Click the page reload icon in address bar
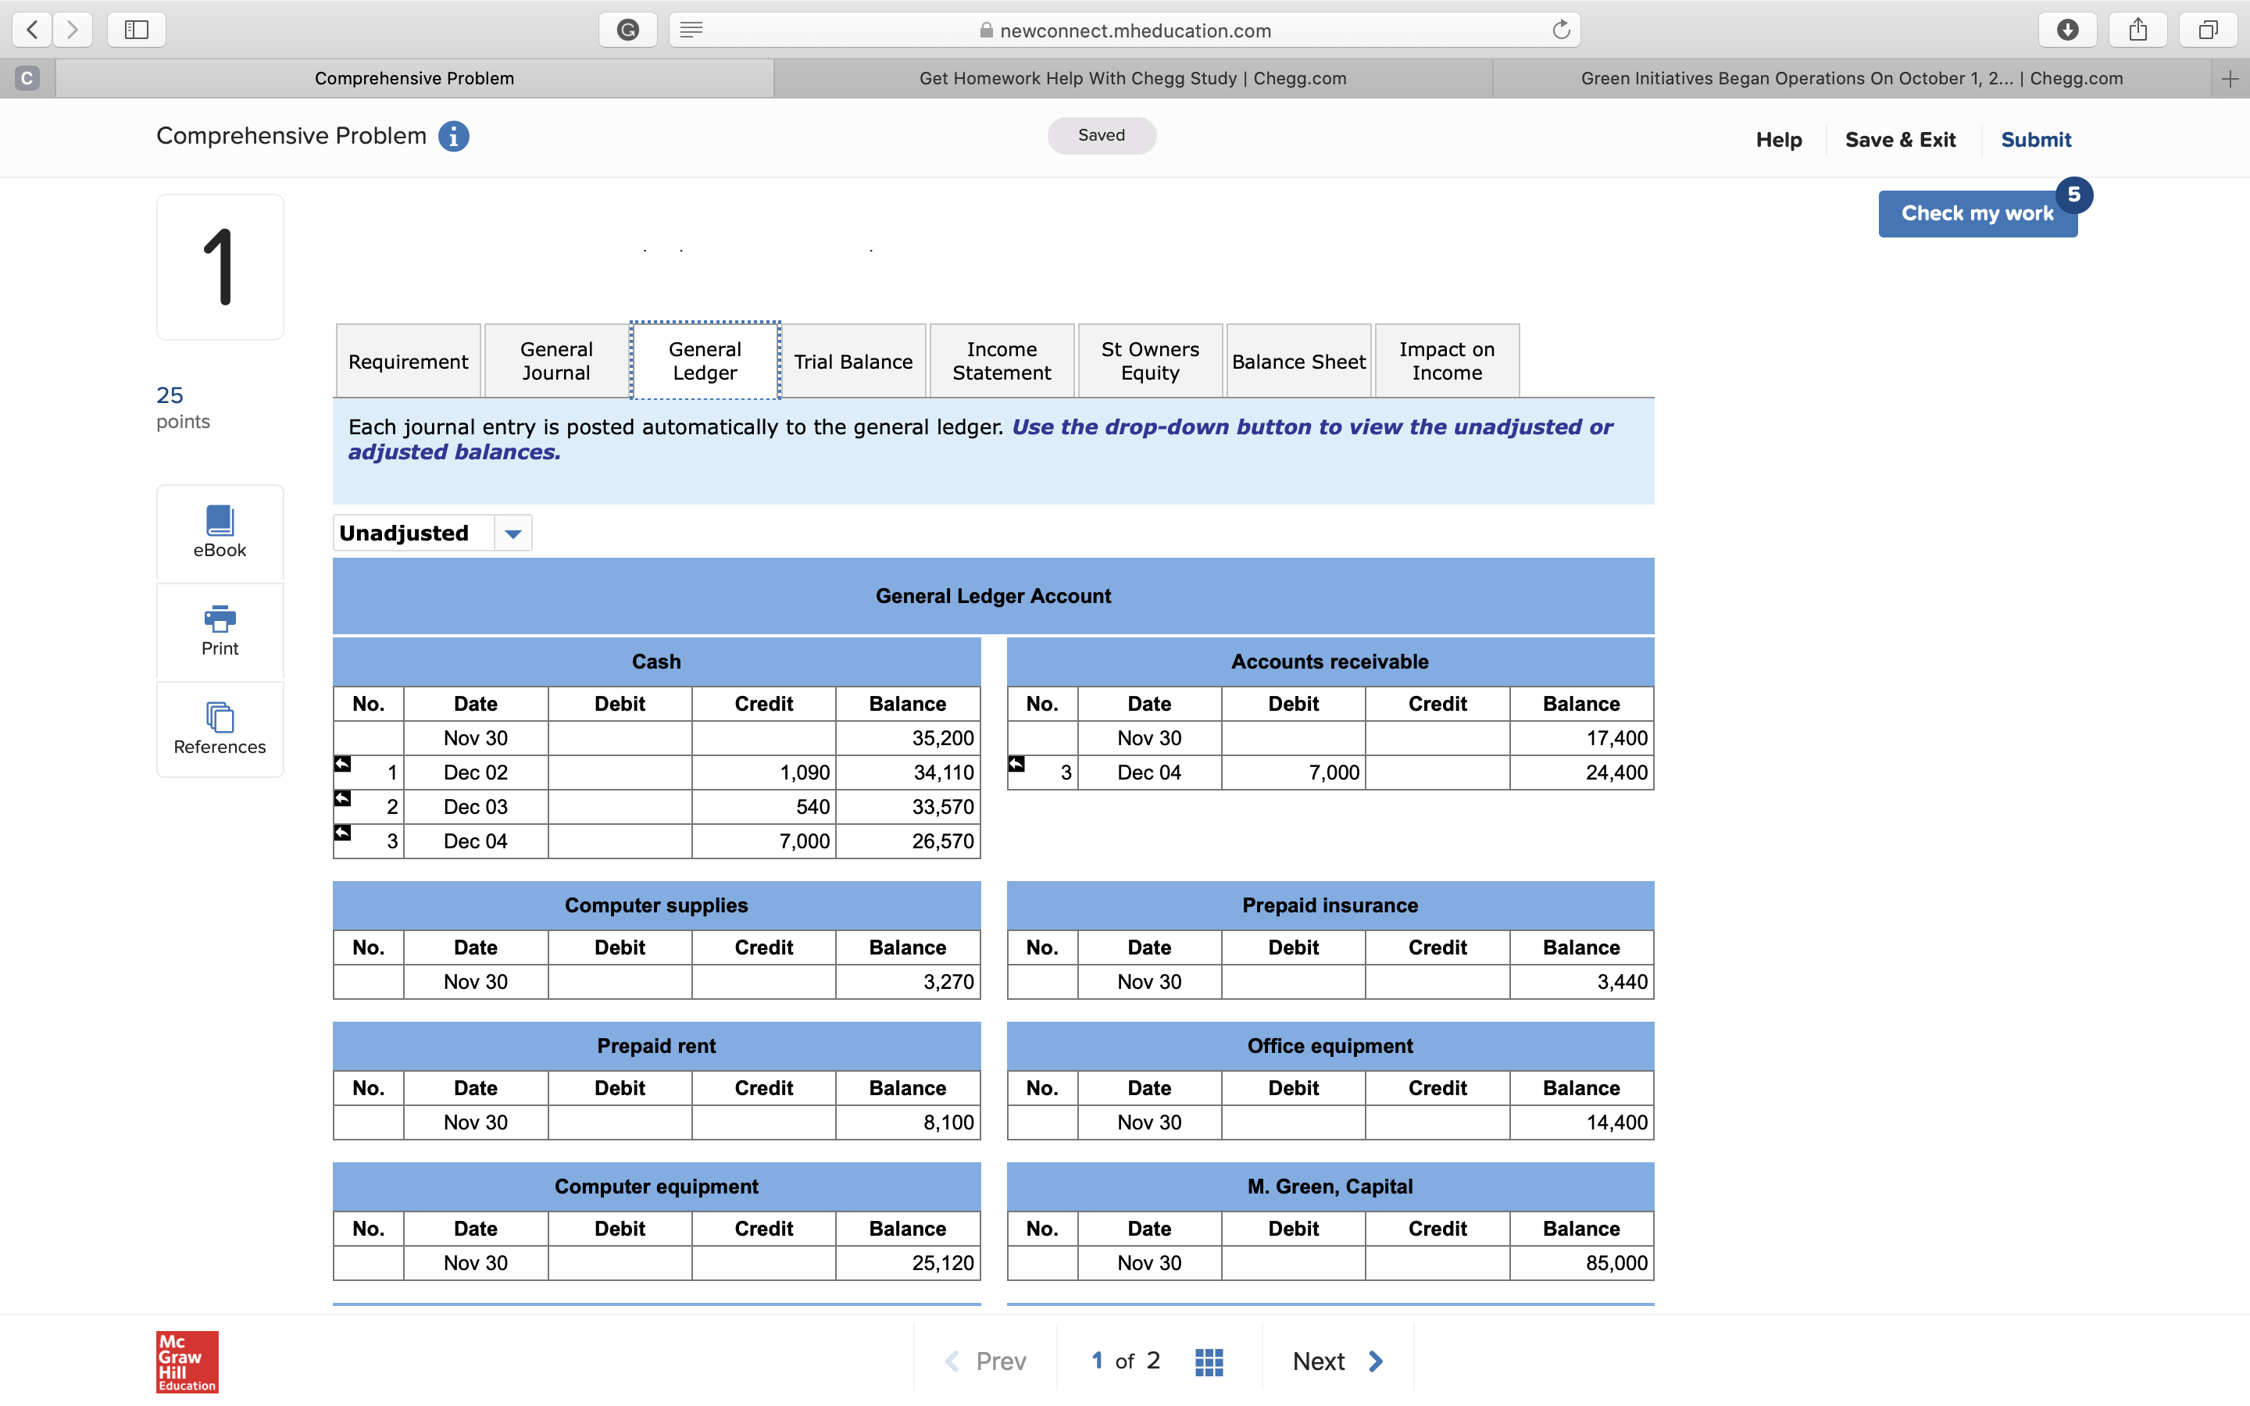Image resolution: width=2250 pixels, height=1406 pixels. [1561, 30]
